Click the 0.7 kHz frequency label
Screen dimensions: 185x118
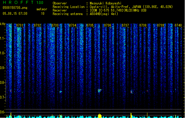(2, 97)
